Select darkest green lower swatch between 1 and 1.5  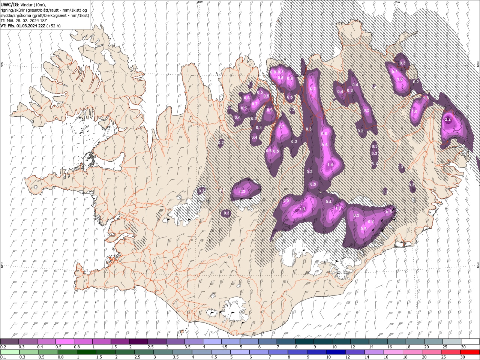point(87,352)
